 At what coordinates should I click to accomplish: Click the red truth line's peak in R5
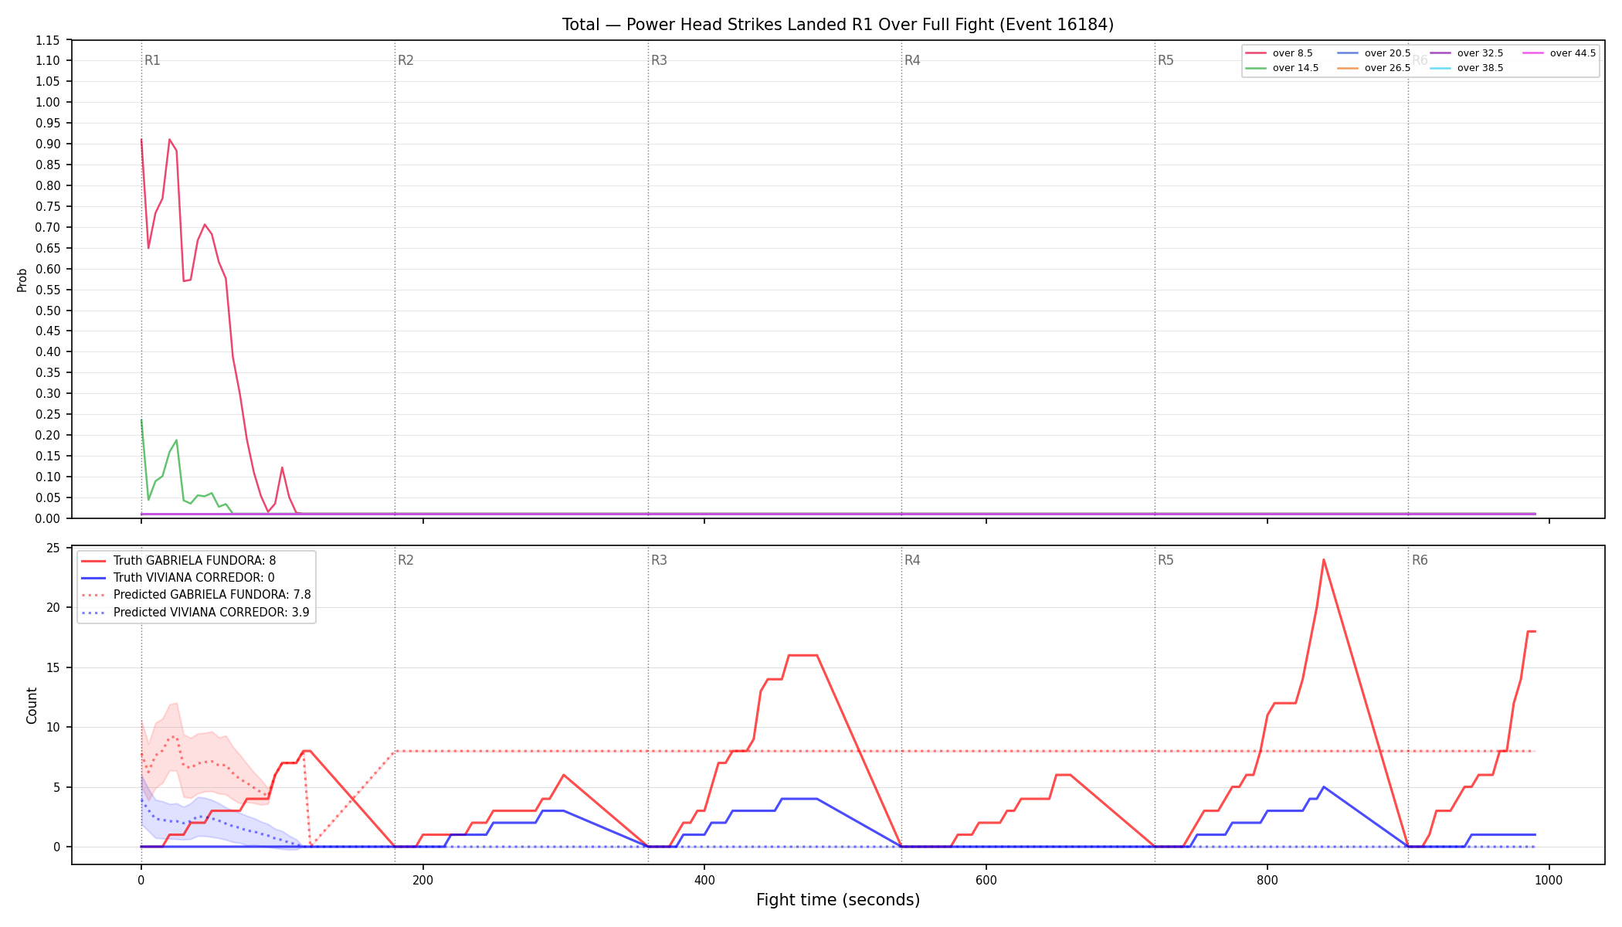[x=1323, y=560]
